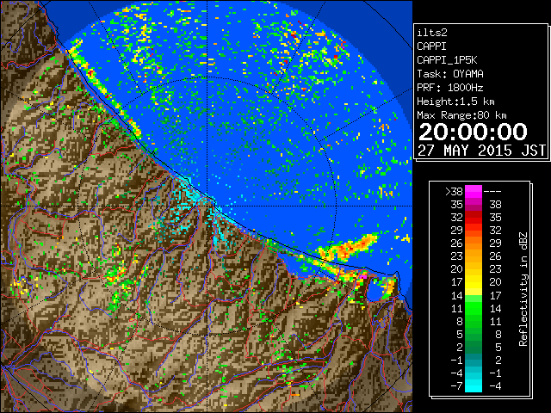Select the 'CAPPI_1P5K' product text
The image size is (551, 413).
447,60
